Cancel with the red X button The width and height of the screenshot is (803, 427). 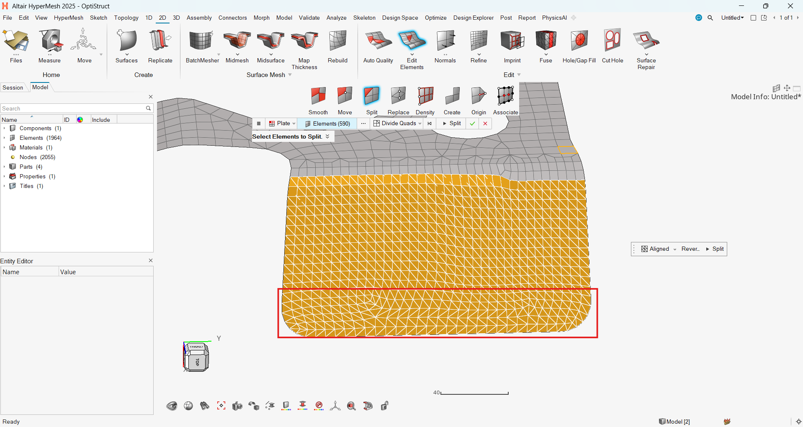point(485,123)
